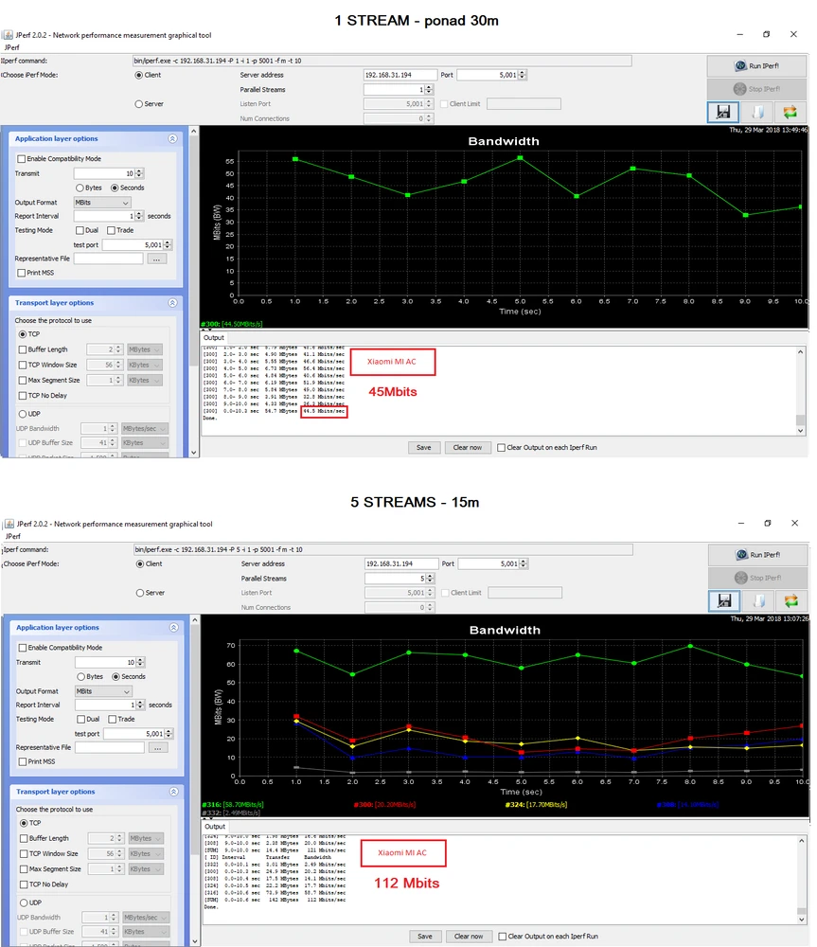Collapse Application layer options in the 5 STREAMS window
Screen dimensions: 817x947
coord(173,627)
